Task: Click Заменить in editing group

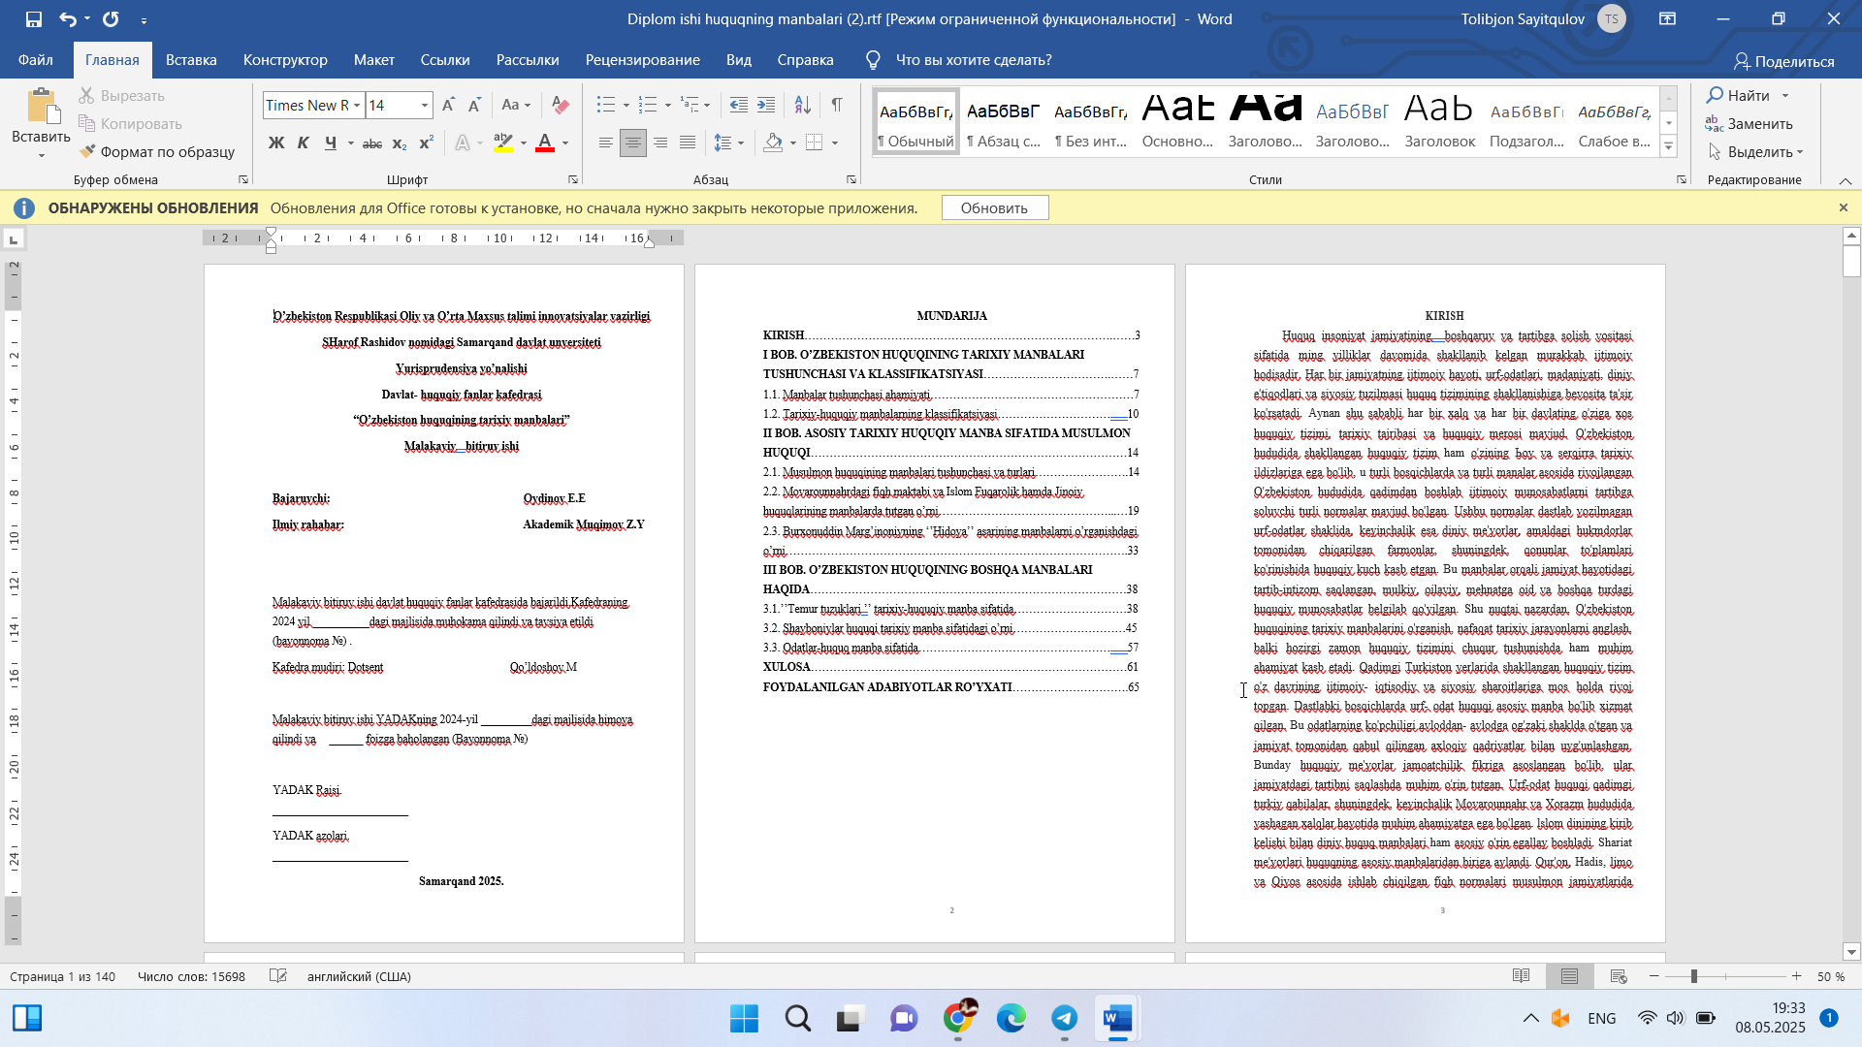Action: (x=1750, y=123)
